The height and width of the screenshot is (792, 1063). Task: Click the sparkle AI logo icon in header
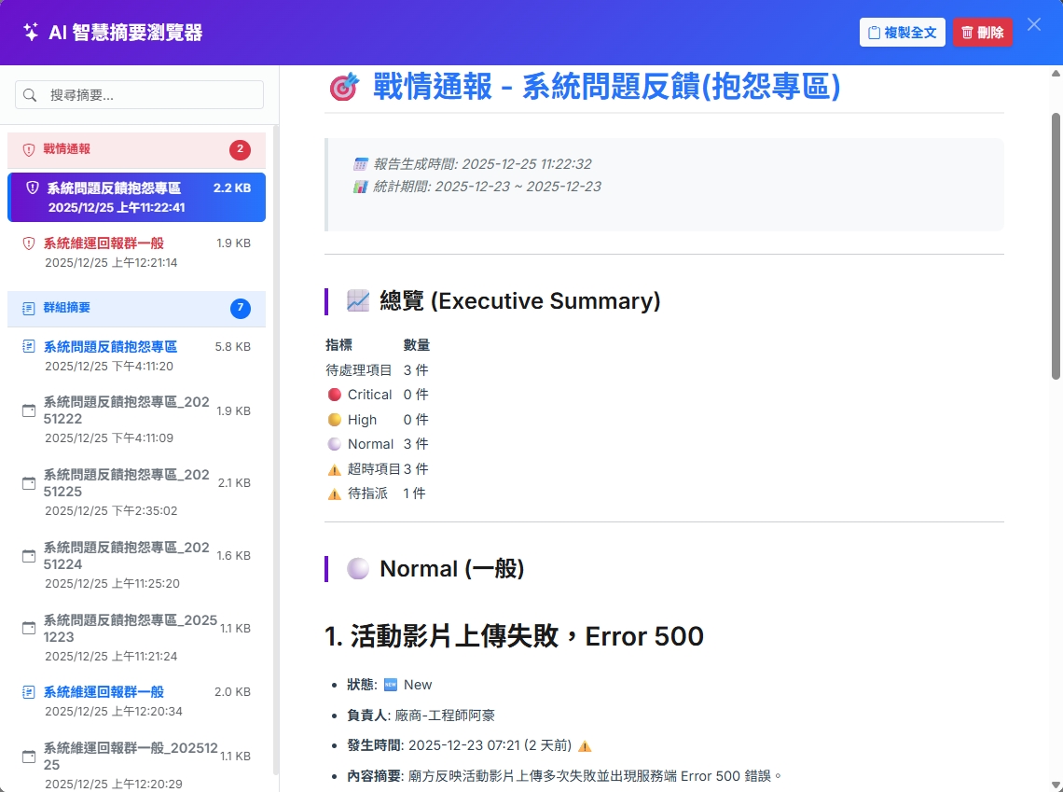[30, 32]
